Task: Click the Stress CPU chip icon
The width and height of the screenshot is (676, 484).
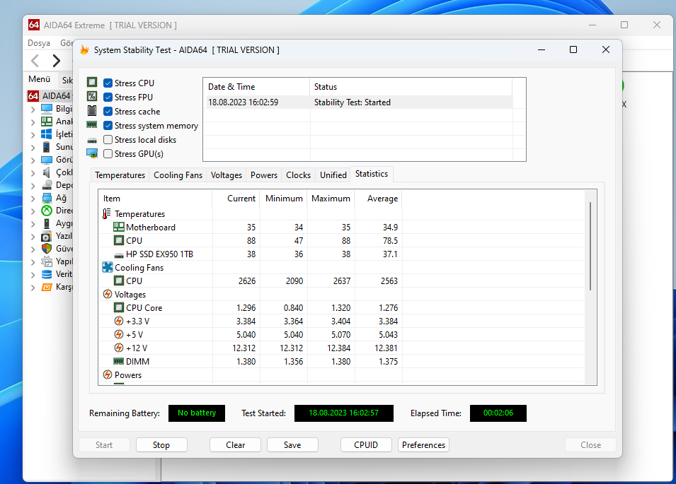Action: coord(92,83)
